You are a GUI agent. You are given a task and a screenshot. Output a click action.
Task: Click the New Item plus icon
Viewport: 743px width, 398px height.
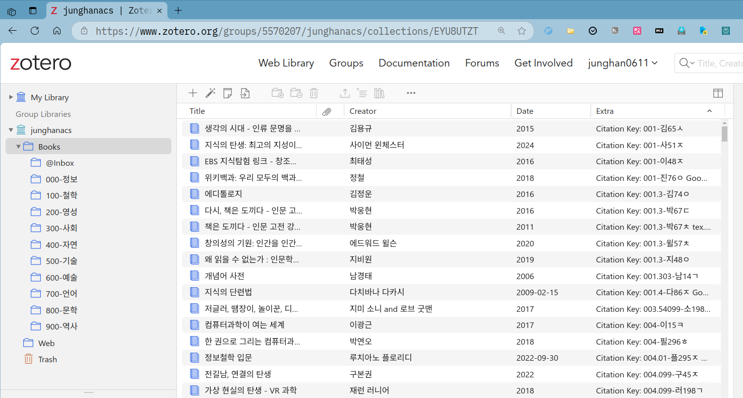pos(193,93)
